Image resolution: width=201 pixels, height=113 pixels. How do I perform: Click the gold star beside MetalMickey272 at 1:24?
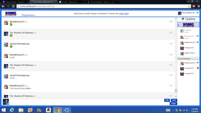tap(26, 22)
